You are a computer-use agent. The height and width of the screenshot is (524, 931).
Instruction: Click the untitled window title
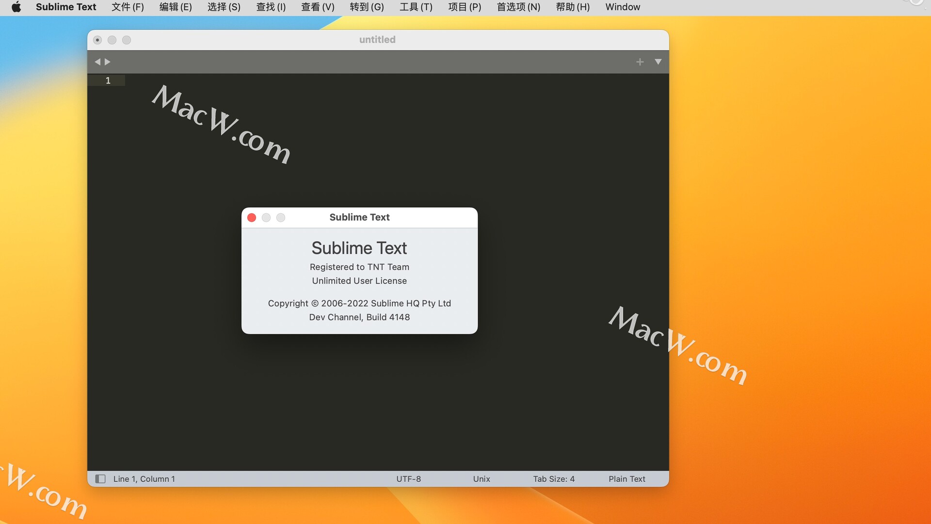[x=377, y=40]
